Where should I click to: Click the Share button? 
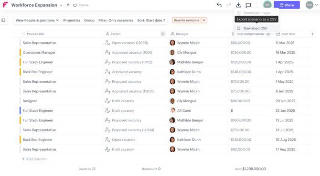tap(287, 5)
